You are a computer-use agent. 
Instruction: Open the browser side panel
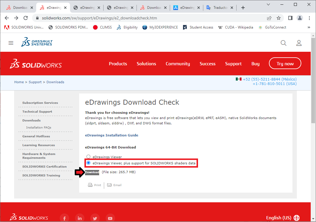pos(290,18)
